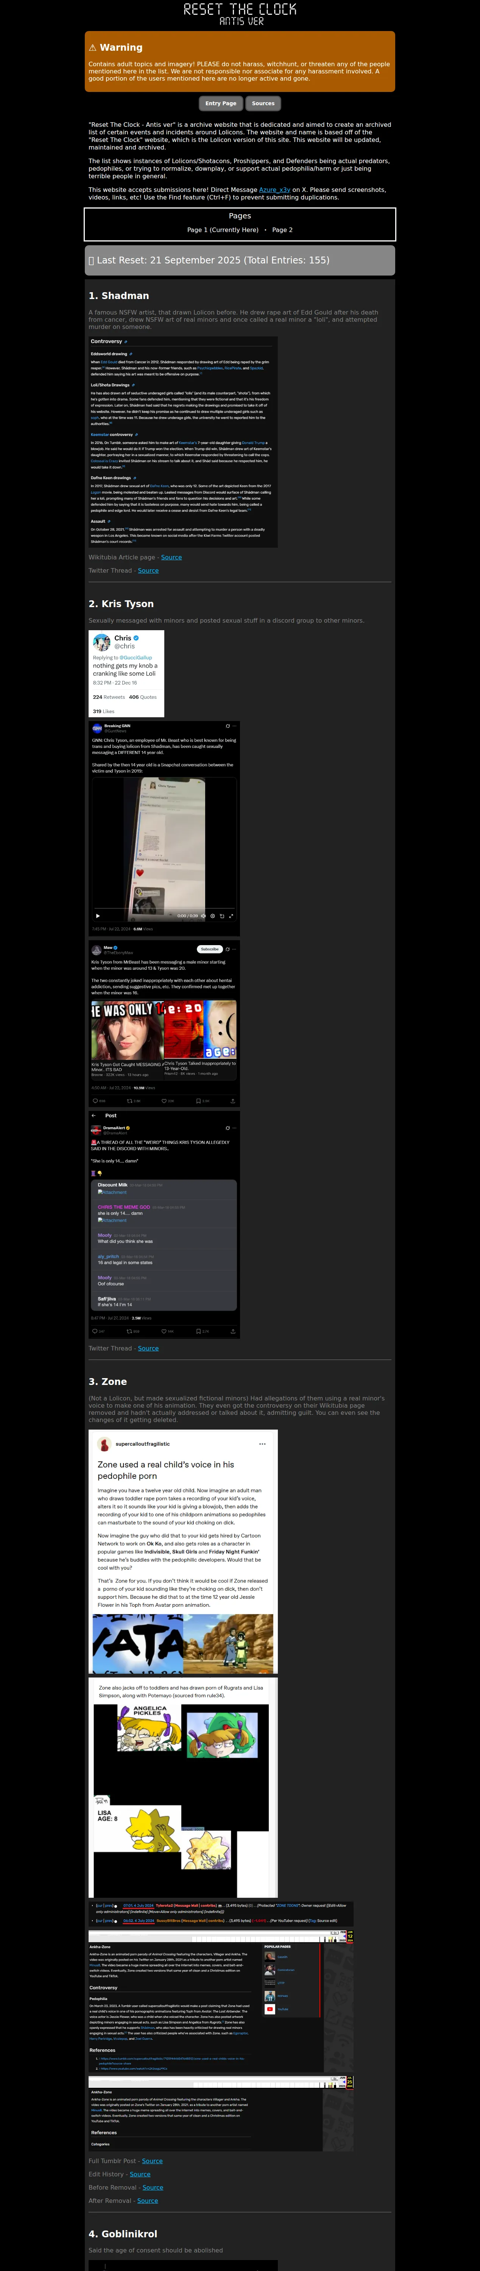Click reply icon on DramaAlert tweet
This screenshot has width=480, height=2271.
tap(95, 1331)
